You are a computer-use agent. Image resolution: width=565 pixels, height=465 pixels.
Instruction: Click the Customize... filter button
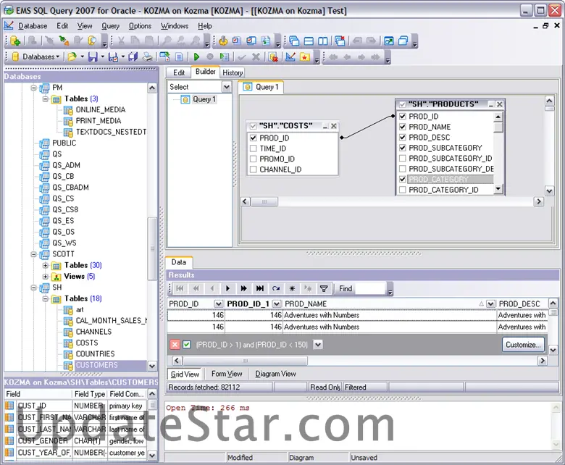click(x=523, y=345)
